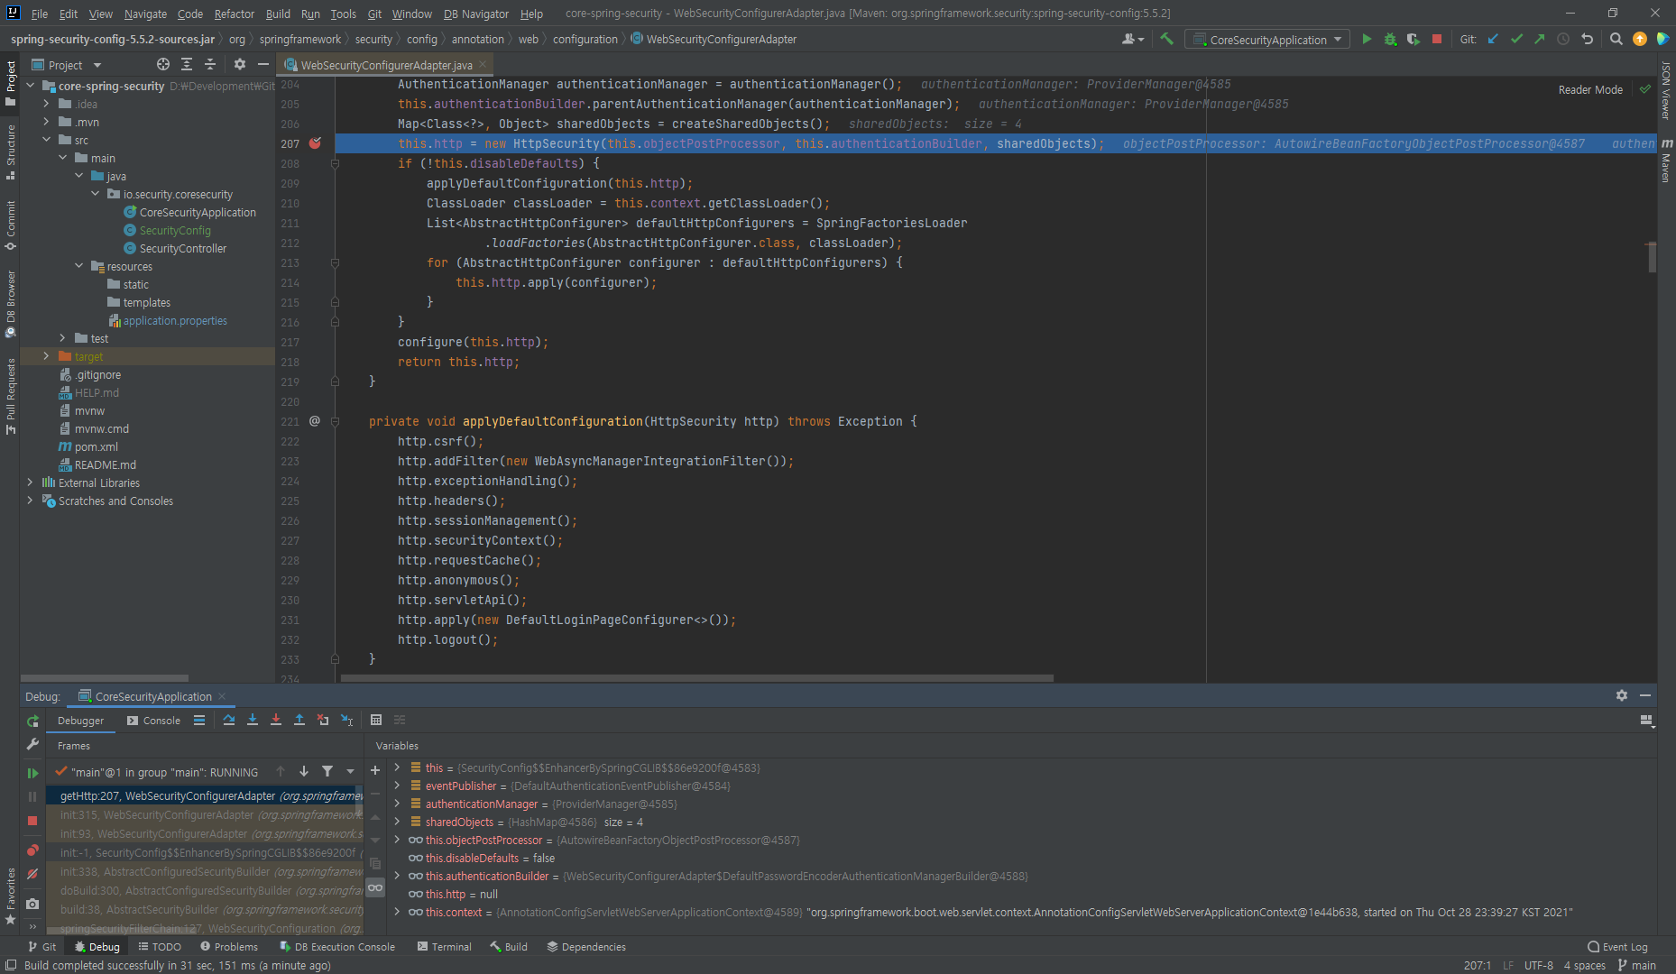Screen dimensions: 1676x974
Task: Toggle Show Watches glasses button
Action: coord(375,887)
